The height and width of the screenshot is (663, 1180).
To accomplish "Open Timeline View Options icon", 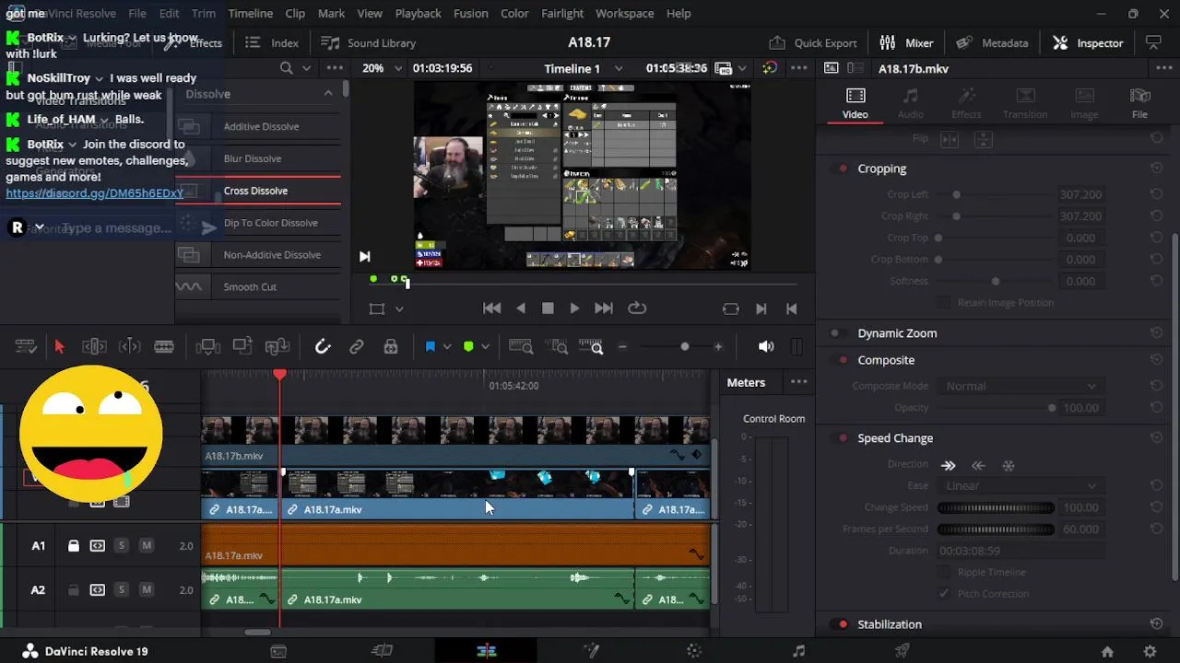I will [26, 346].
